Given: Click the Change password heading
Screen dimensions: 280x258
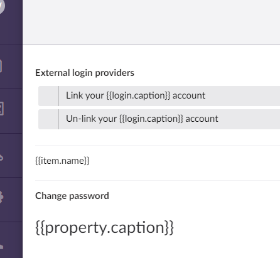Looking at the screenshot, I should click(x=72, y=196).
